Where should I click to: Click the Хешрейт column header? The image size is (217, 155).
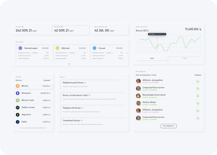tap(47, 80)
